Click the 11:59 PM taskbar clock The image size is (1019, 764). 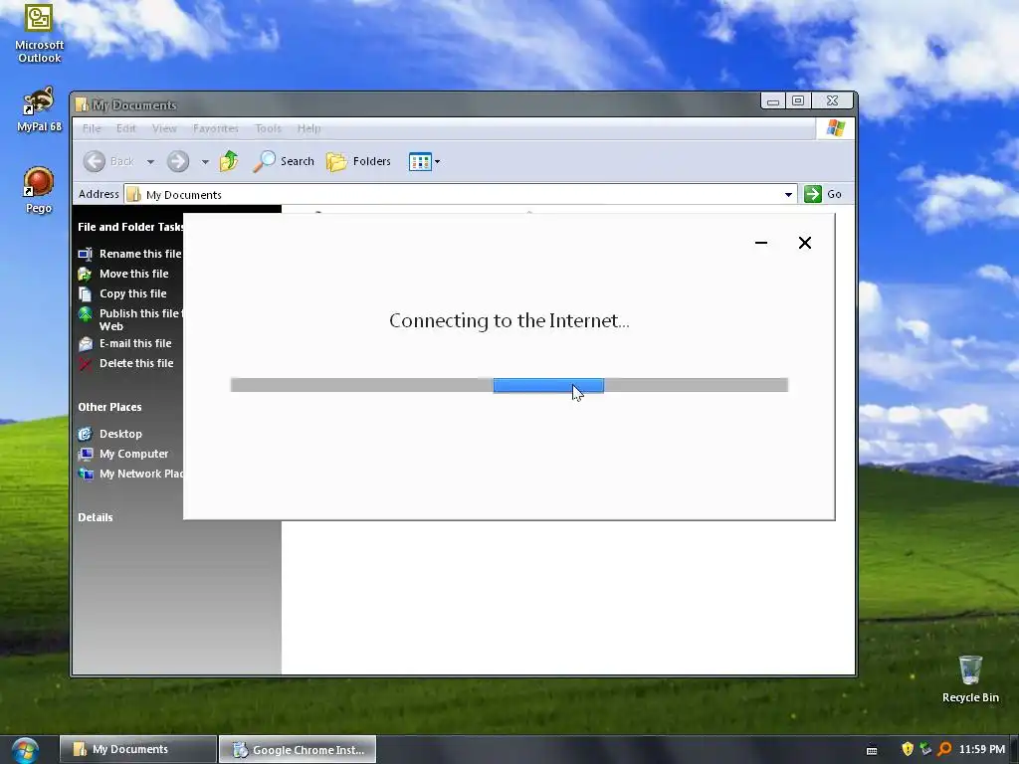(x=982, y=749)
